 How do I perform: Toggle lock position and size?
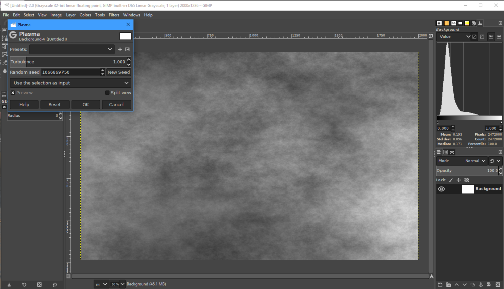[x=458, y=180]
